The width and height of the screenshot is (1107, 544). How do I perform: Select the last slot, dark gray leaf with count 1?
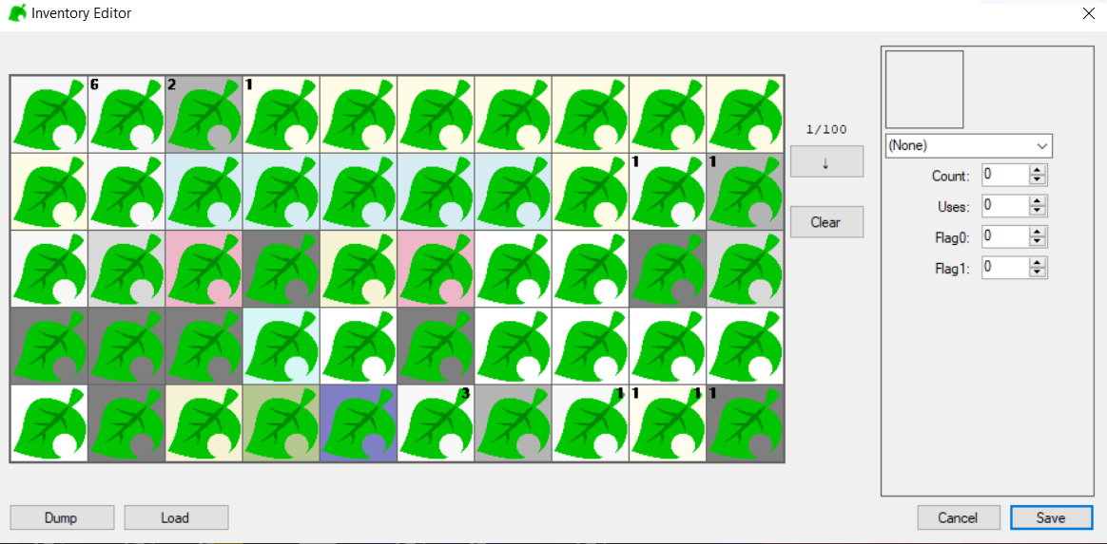point(746,423)
